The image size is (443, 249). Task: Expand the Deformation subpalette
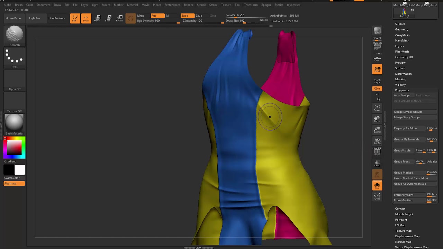coord(404,74)
